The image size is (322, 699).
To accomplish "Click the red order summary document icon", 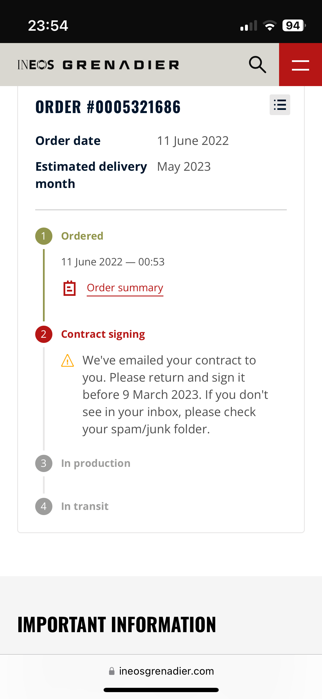I will click(x=69, y=288).
